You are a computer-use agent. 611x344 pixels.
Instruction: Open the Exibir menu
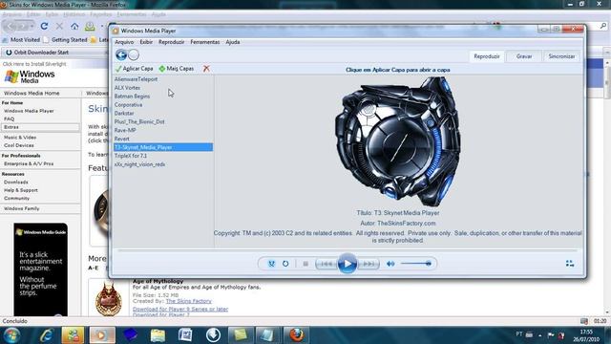click(146, 42)
